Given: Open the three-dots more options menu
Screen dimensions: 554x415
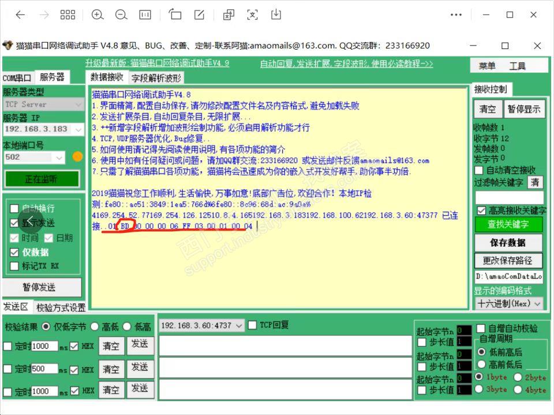Looking at the screenshot, I should coord(456,15).
